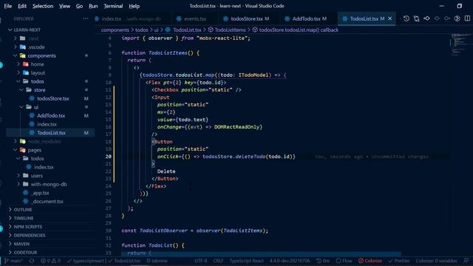Click the circular graph icon in editor toolbar
The image size is (473, 266).
457,18
